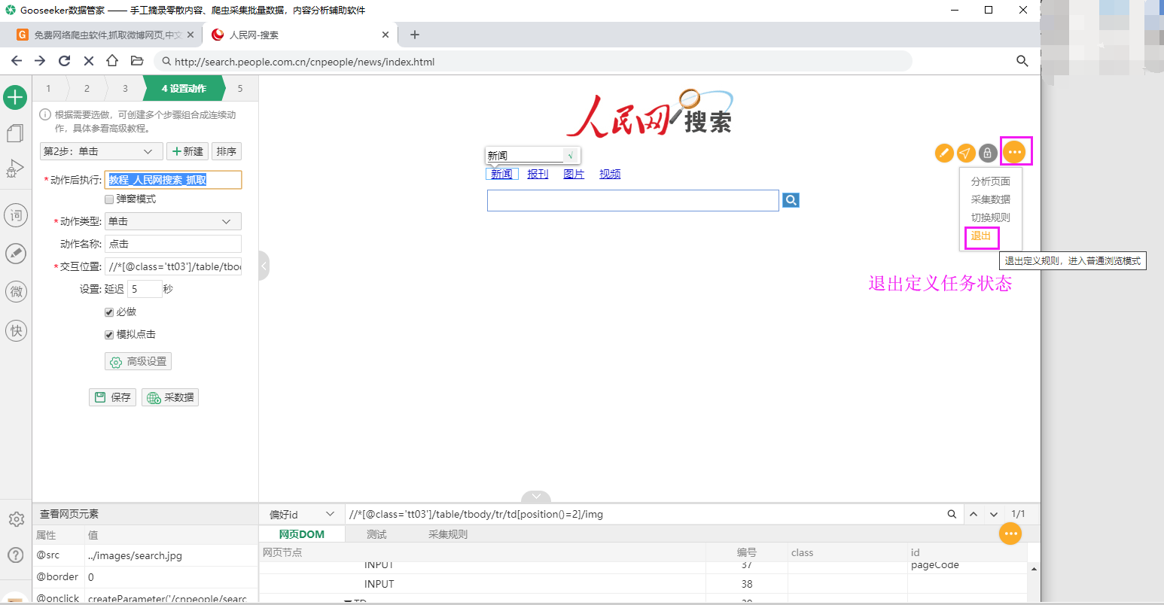Click the orange paper-plane round button

[x=966, y=153]
